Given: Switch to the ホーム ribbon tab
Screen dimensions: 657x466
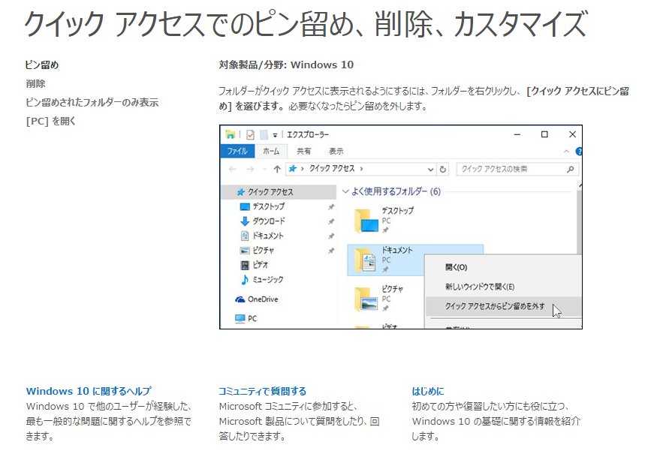Looking at the screenshot, I should coord(271,151).
